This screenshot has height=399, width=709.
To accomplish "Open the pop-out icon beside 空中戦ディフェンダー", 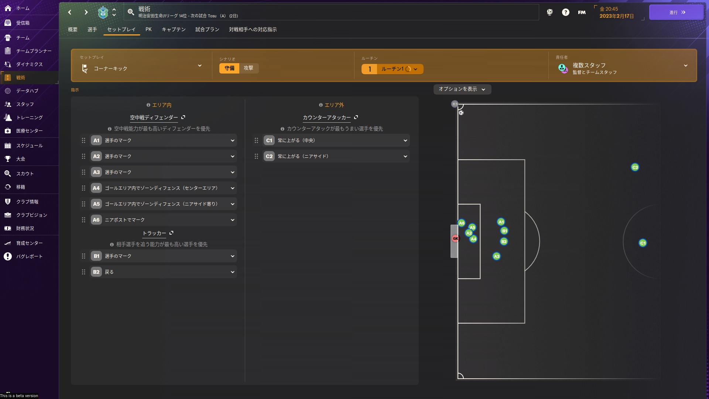I will click(183, 117).
